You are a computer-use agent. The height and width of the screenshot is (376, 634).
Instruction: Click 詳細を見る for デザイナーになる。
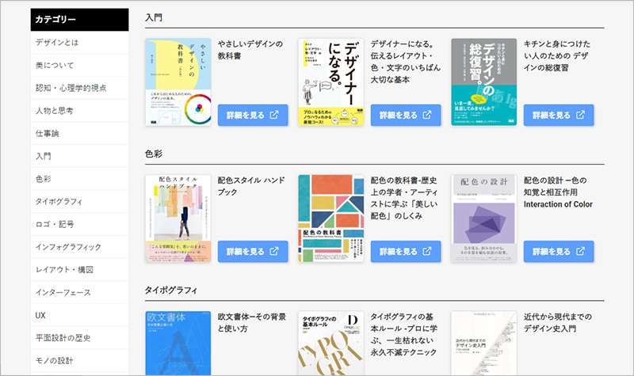pos(406,115)
